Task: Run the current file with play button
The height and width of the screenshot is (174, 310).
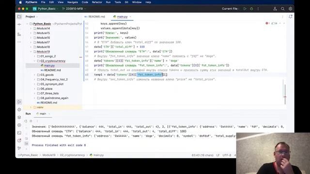Action: coord(245,9)
